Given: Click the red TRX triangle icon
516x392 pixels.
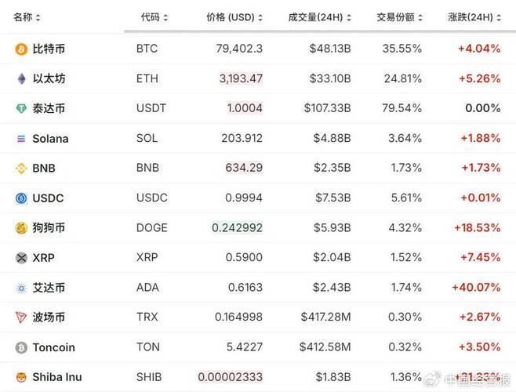Looking at the screenshot, I should [x=21, y=318].
